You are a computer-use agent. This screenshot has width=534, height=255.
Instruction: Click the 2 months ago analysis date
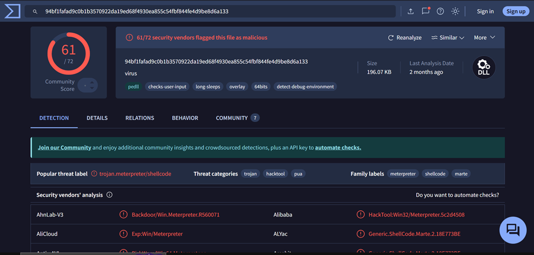427,72
